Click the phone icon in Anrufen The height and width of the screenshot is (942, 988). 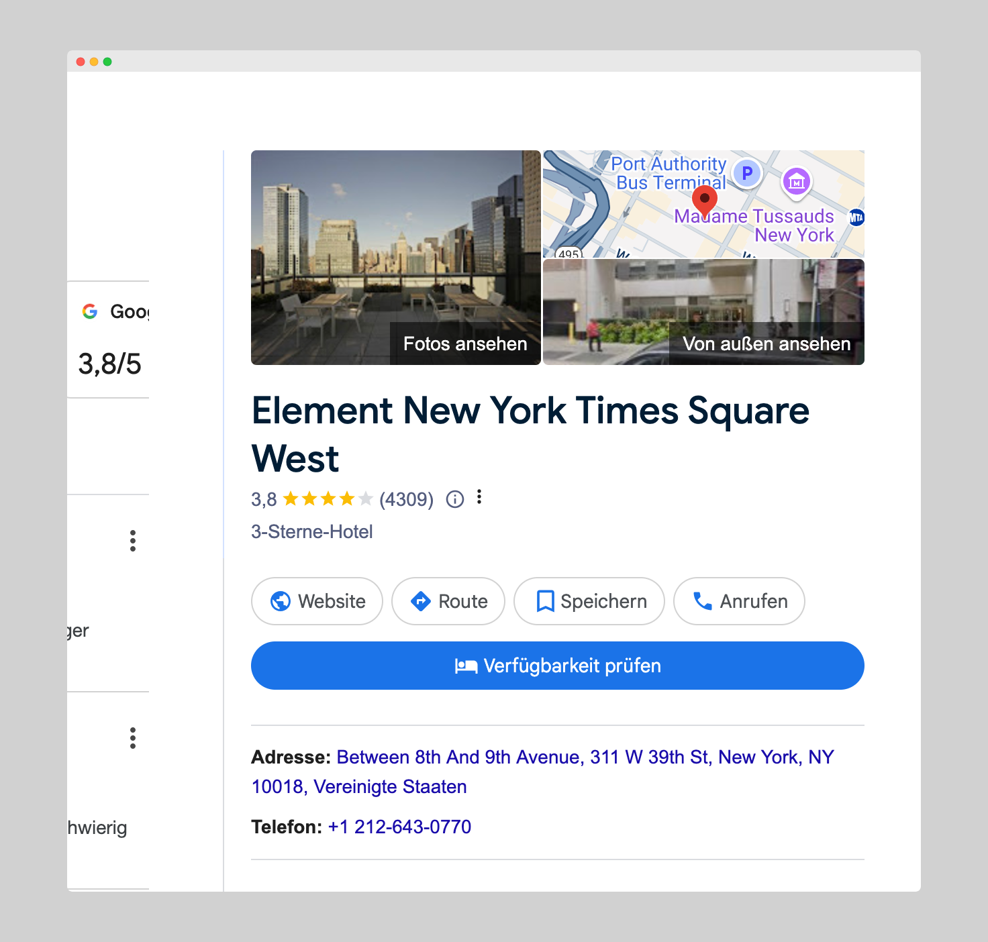703,601
